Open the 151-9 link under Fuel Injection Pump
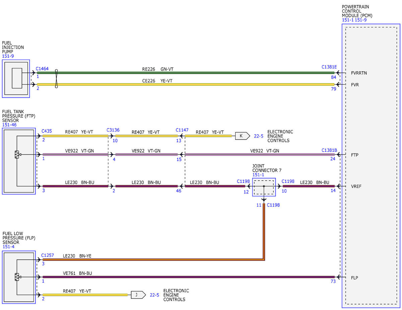The height and width of the screenshot is (310, 402). coord(8,56)
